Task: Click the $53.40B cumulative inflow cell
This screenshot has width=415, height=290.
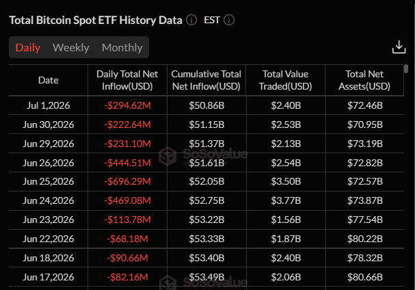Action: click(206, 258)
